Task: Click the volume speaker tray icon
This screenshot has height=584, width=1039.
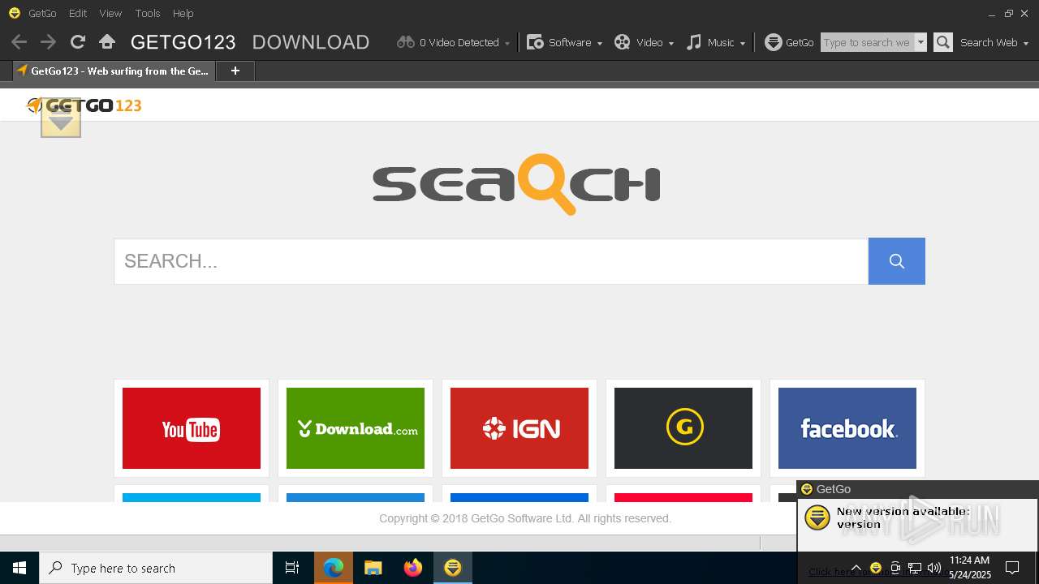Action: pos(934,568)
